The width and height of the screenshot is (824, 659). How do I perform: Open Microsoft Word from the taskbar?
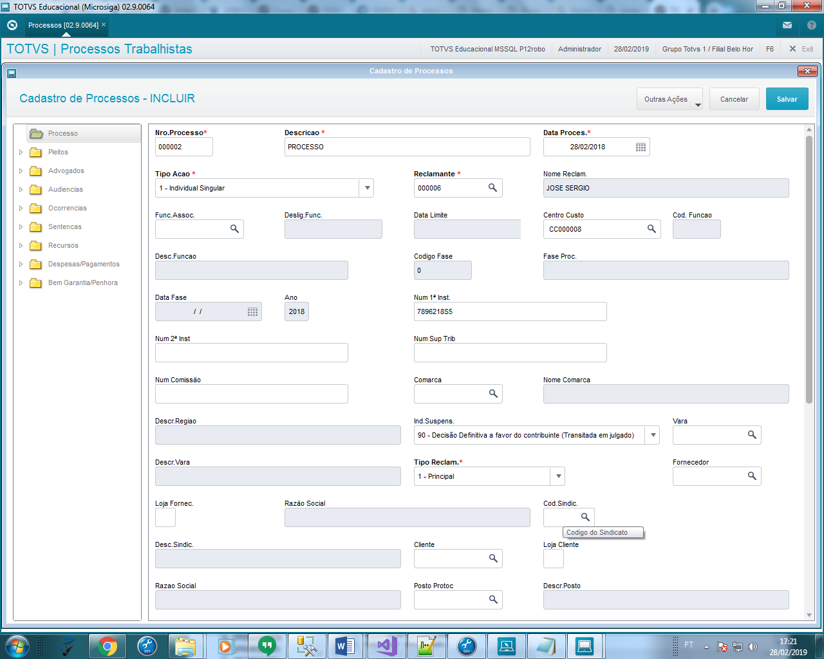tap(345, 646)
